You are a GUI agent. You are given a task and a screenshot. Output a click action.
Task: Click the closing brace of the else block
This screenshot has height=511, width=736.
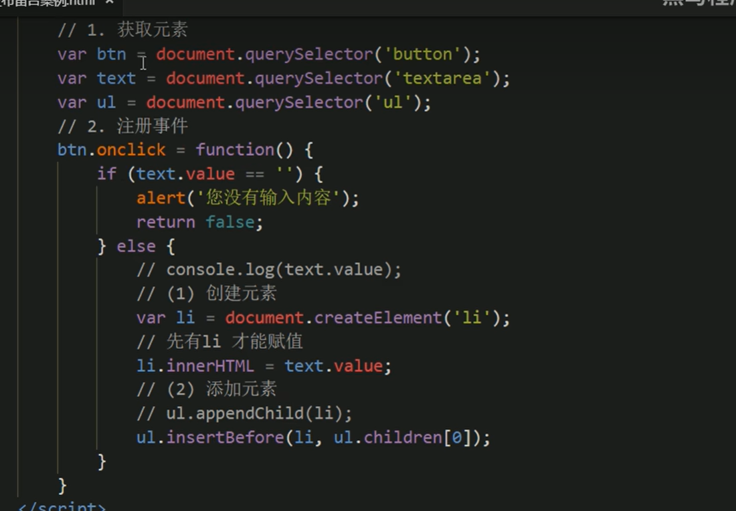(x=102, y=462)
